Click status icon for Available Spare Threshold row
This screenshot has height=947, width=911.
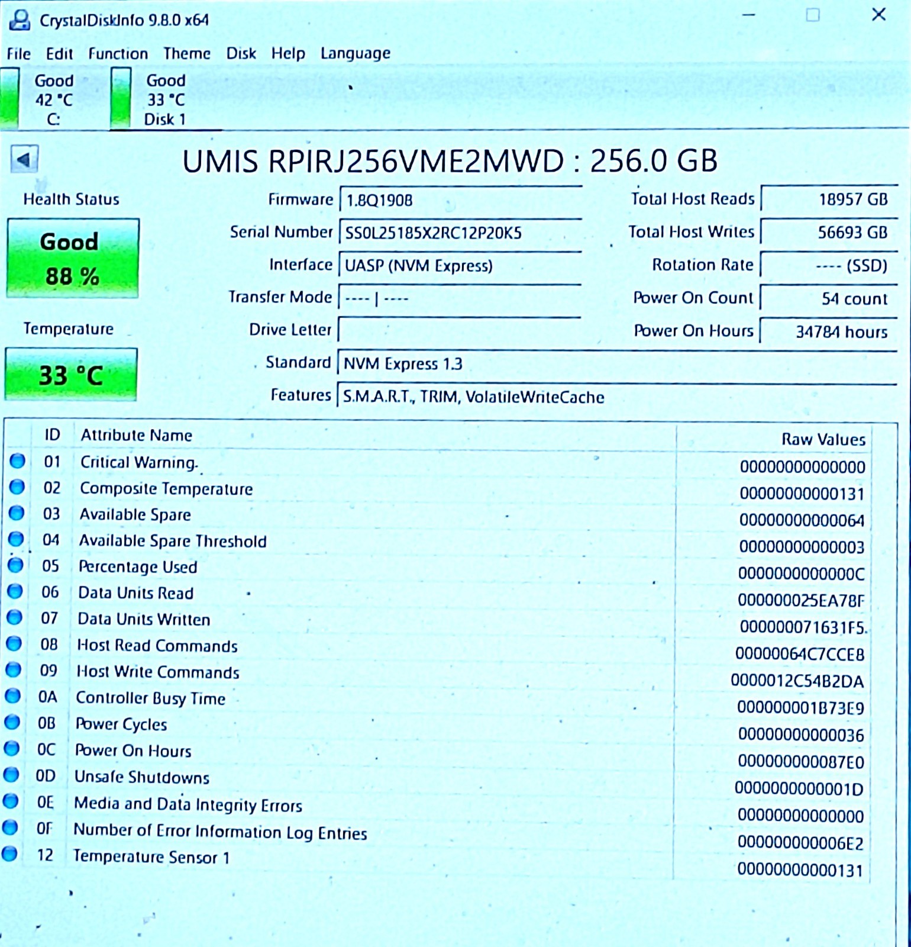(x=16, y=539)
